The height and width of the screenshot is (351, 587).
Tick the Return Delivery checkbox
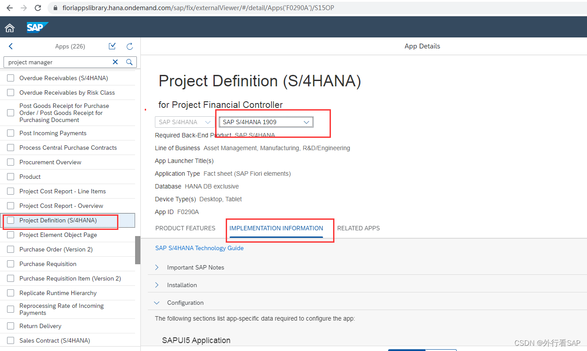pyautogui.click(x=11, y=326)
